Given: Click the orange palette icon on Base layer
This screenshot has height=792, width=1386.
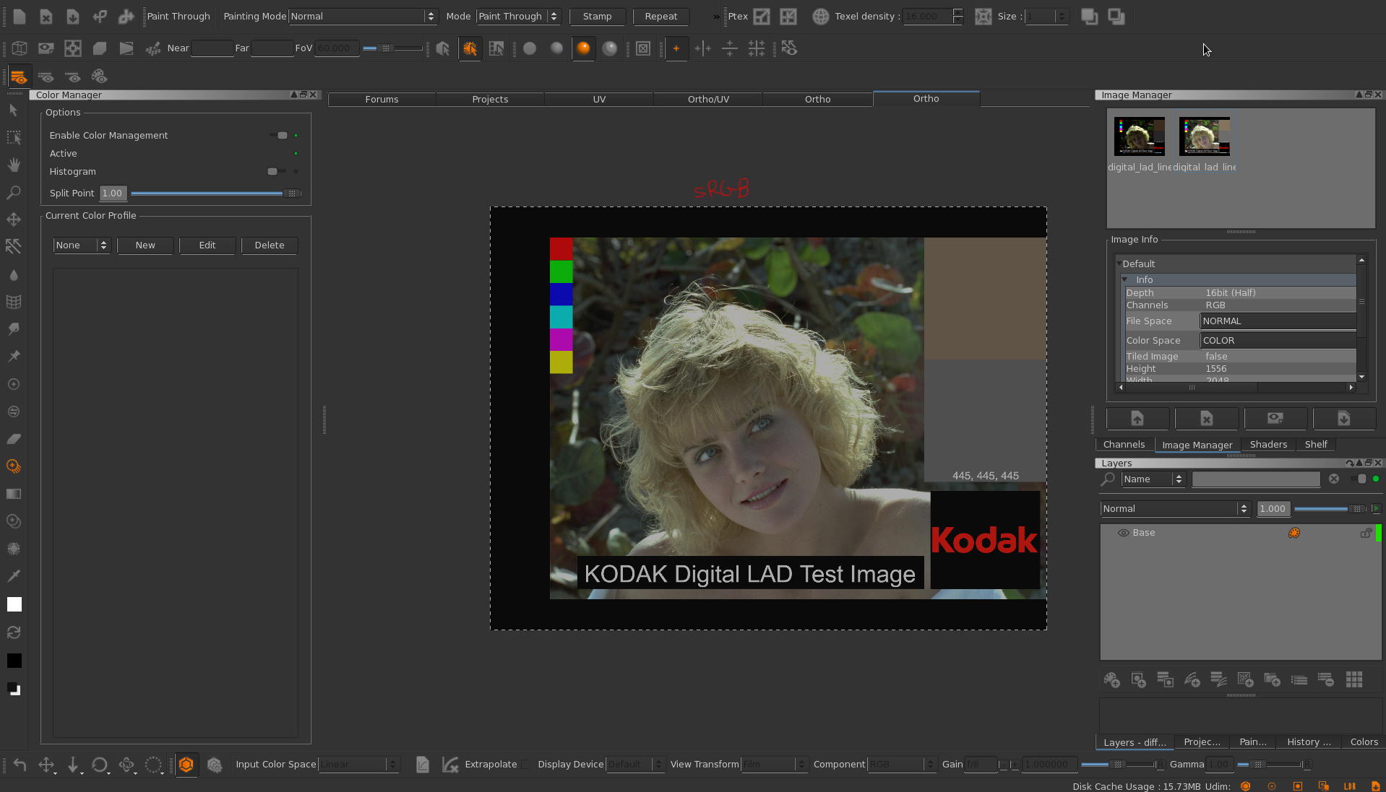Looking at the screenshot, I should 1294,533.
